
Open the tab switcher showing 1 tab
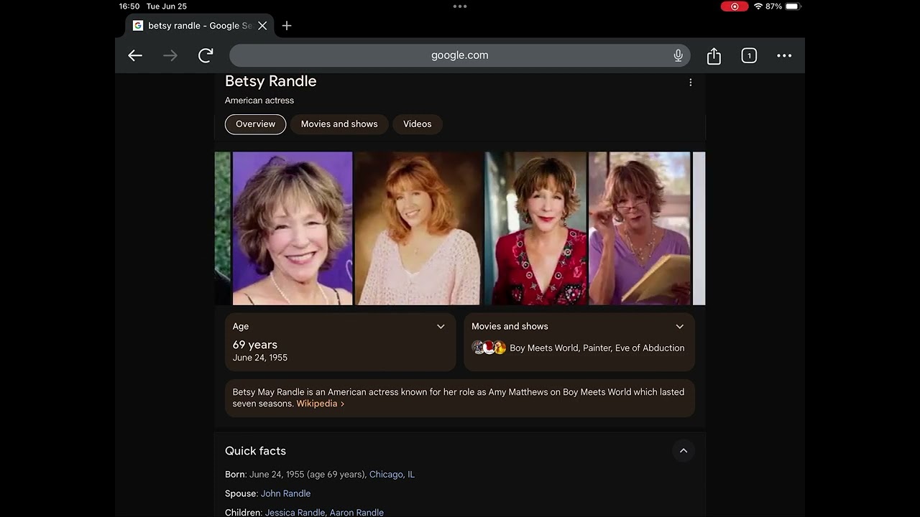coord(749,55)
